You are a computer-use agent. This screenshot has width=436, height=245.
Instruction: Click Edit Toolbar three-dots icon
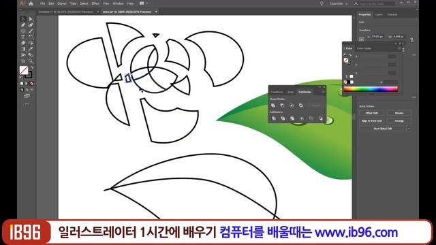(27, 104)
